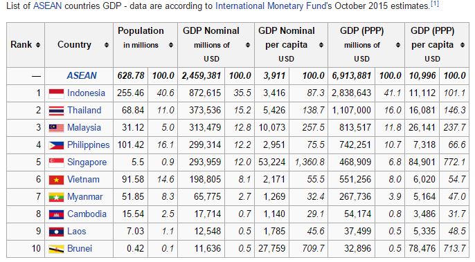Sort table by Rank column arrows
475x262 pixels.
pos(38,45)
